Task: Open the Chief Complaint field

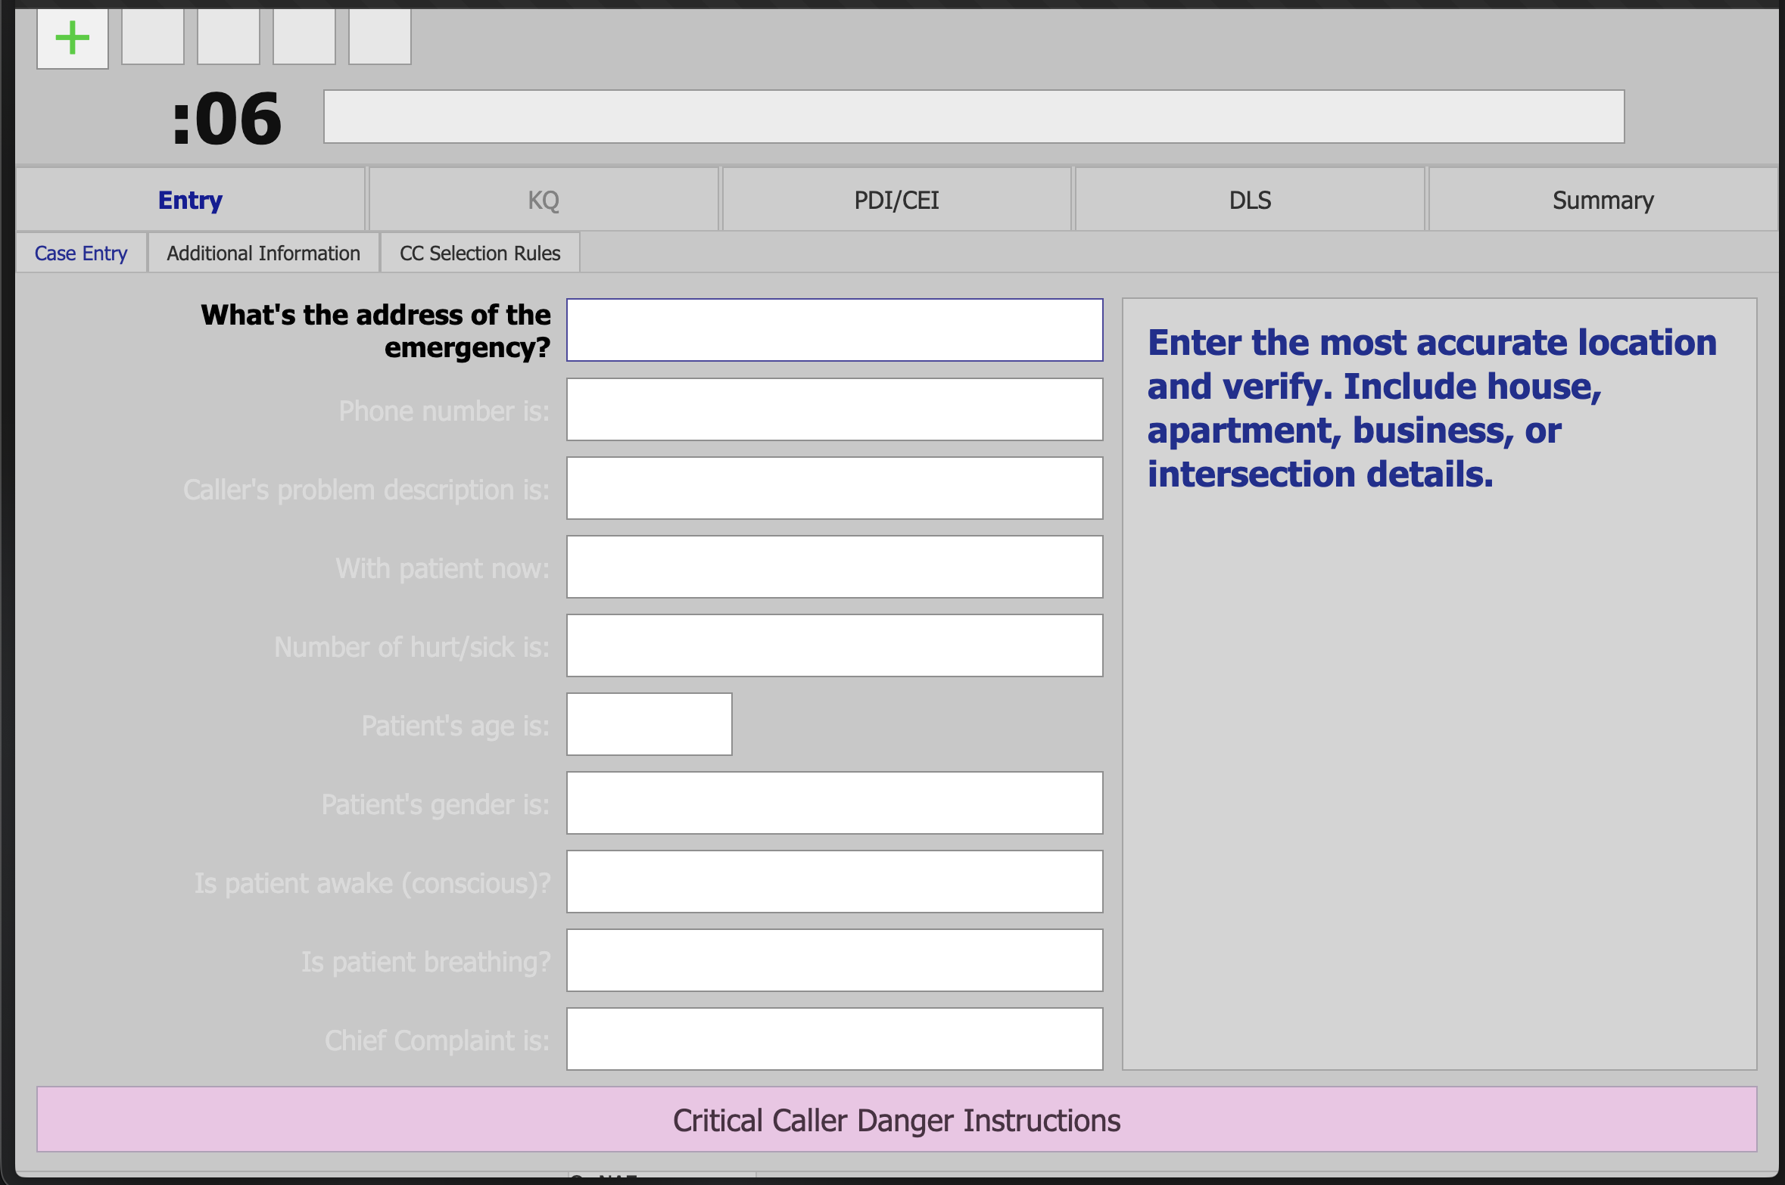Action: coord(834,1039)
